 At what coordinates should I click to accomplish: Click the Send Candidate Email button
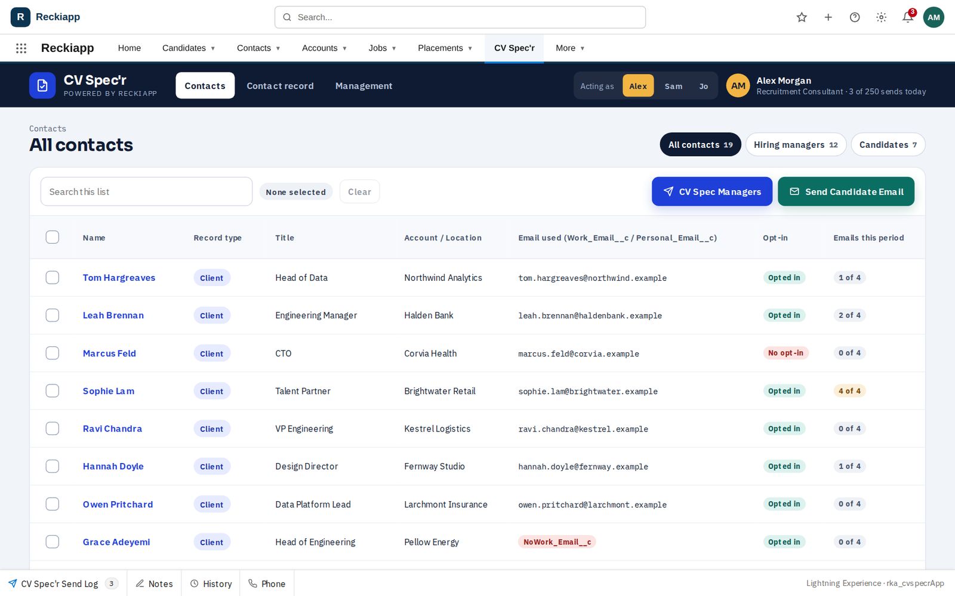[846, 191]
